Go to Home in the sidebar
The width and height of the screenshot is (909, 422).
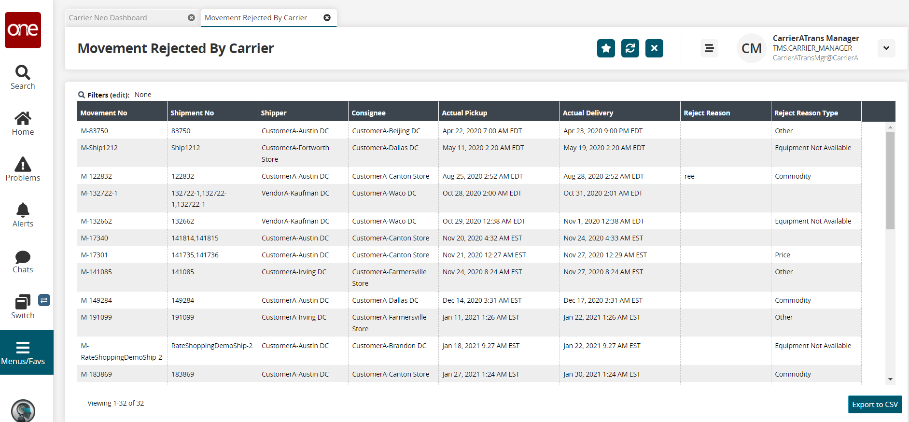point(23,124)
